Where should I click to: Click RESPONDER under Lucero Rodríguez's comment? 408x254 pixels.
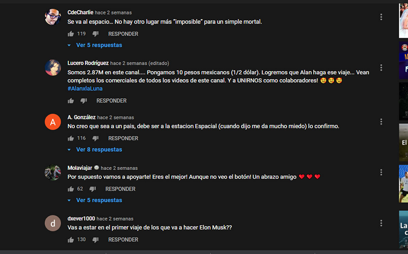click(111, 101)
